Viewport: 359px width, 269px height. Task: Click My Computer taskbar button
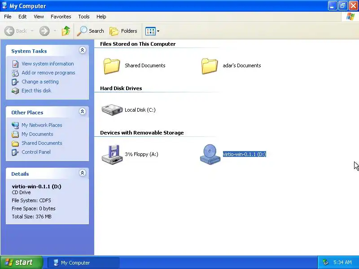83,263
